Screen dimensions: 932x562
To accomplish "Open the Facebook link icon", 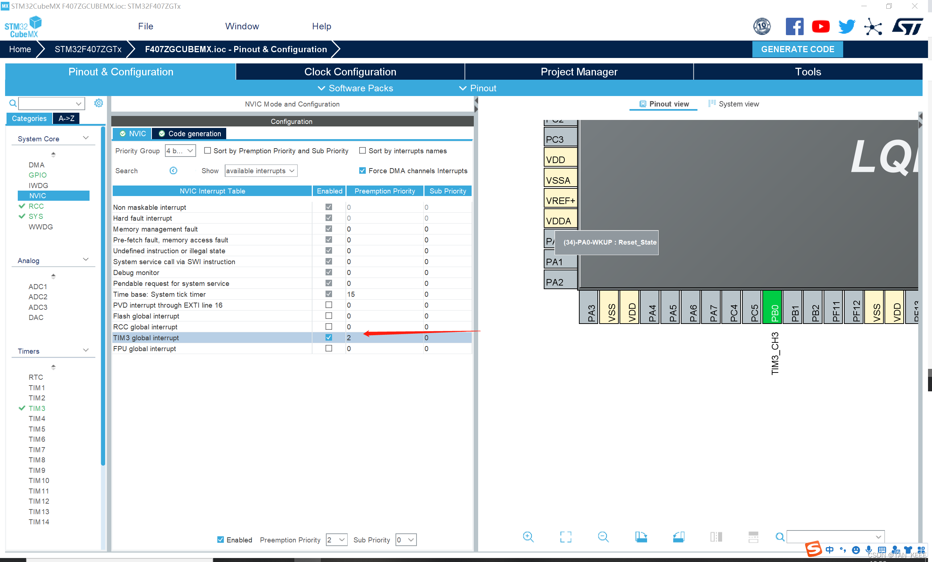I will (794, 26).
